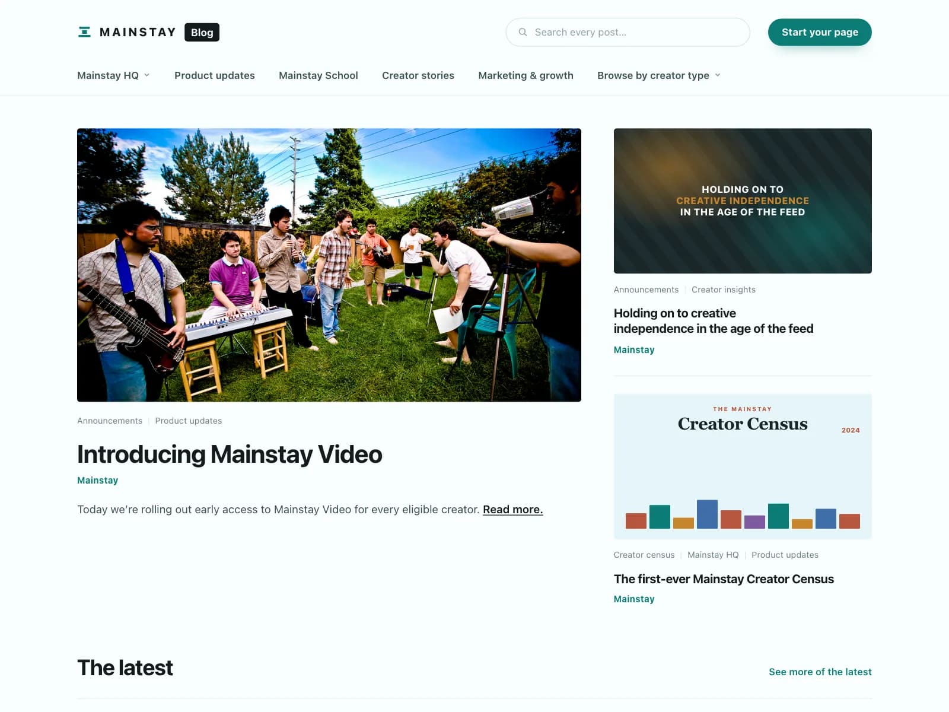Image resolution: width=949 pixels, height=712 pixels.
Task: Click 'The latest' section heading
Action: pos(125,668)
